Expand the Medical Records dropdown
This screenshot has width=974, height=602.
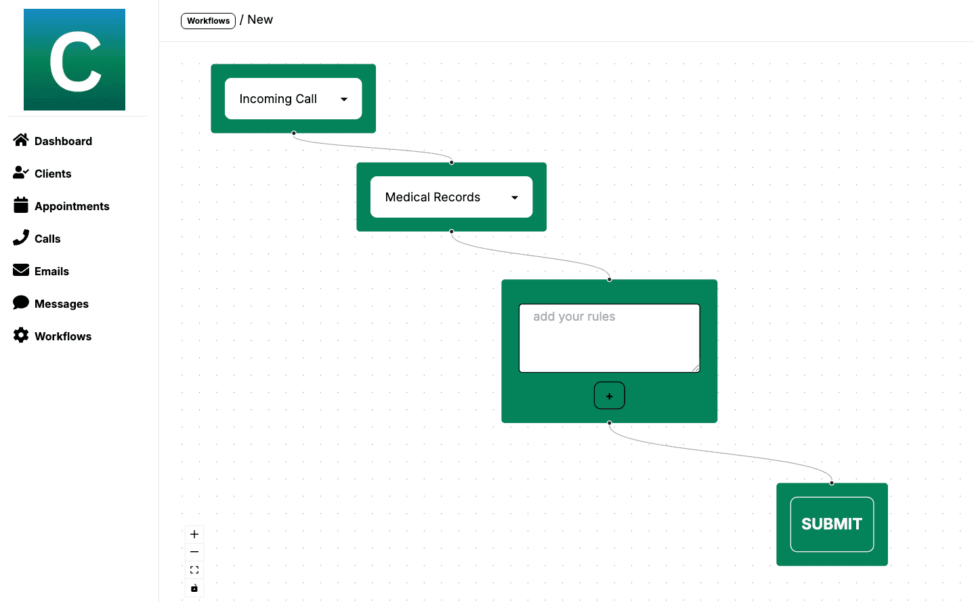pos(451,197)
